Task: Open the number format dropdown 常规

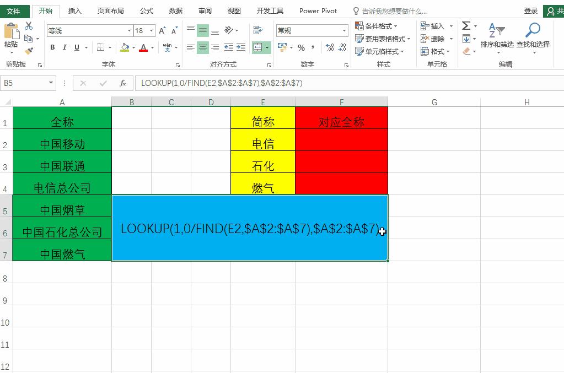Action: [344, 30]
